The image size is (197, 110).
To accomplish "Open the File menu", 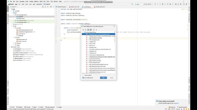I will 11,2.
